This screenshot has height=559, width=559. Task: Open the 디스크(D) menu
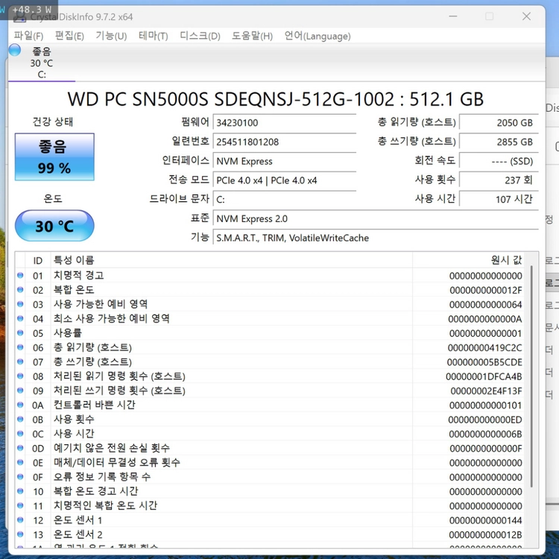200,36
